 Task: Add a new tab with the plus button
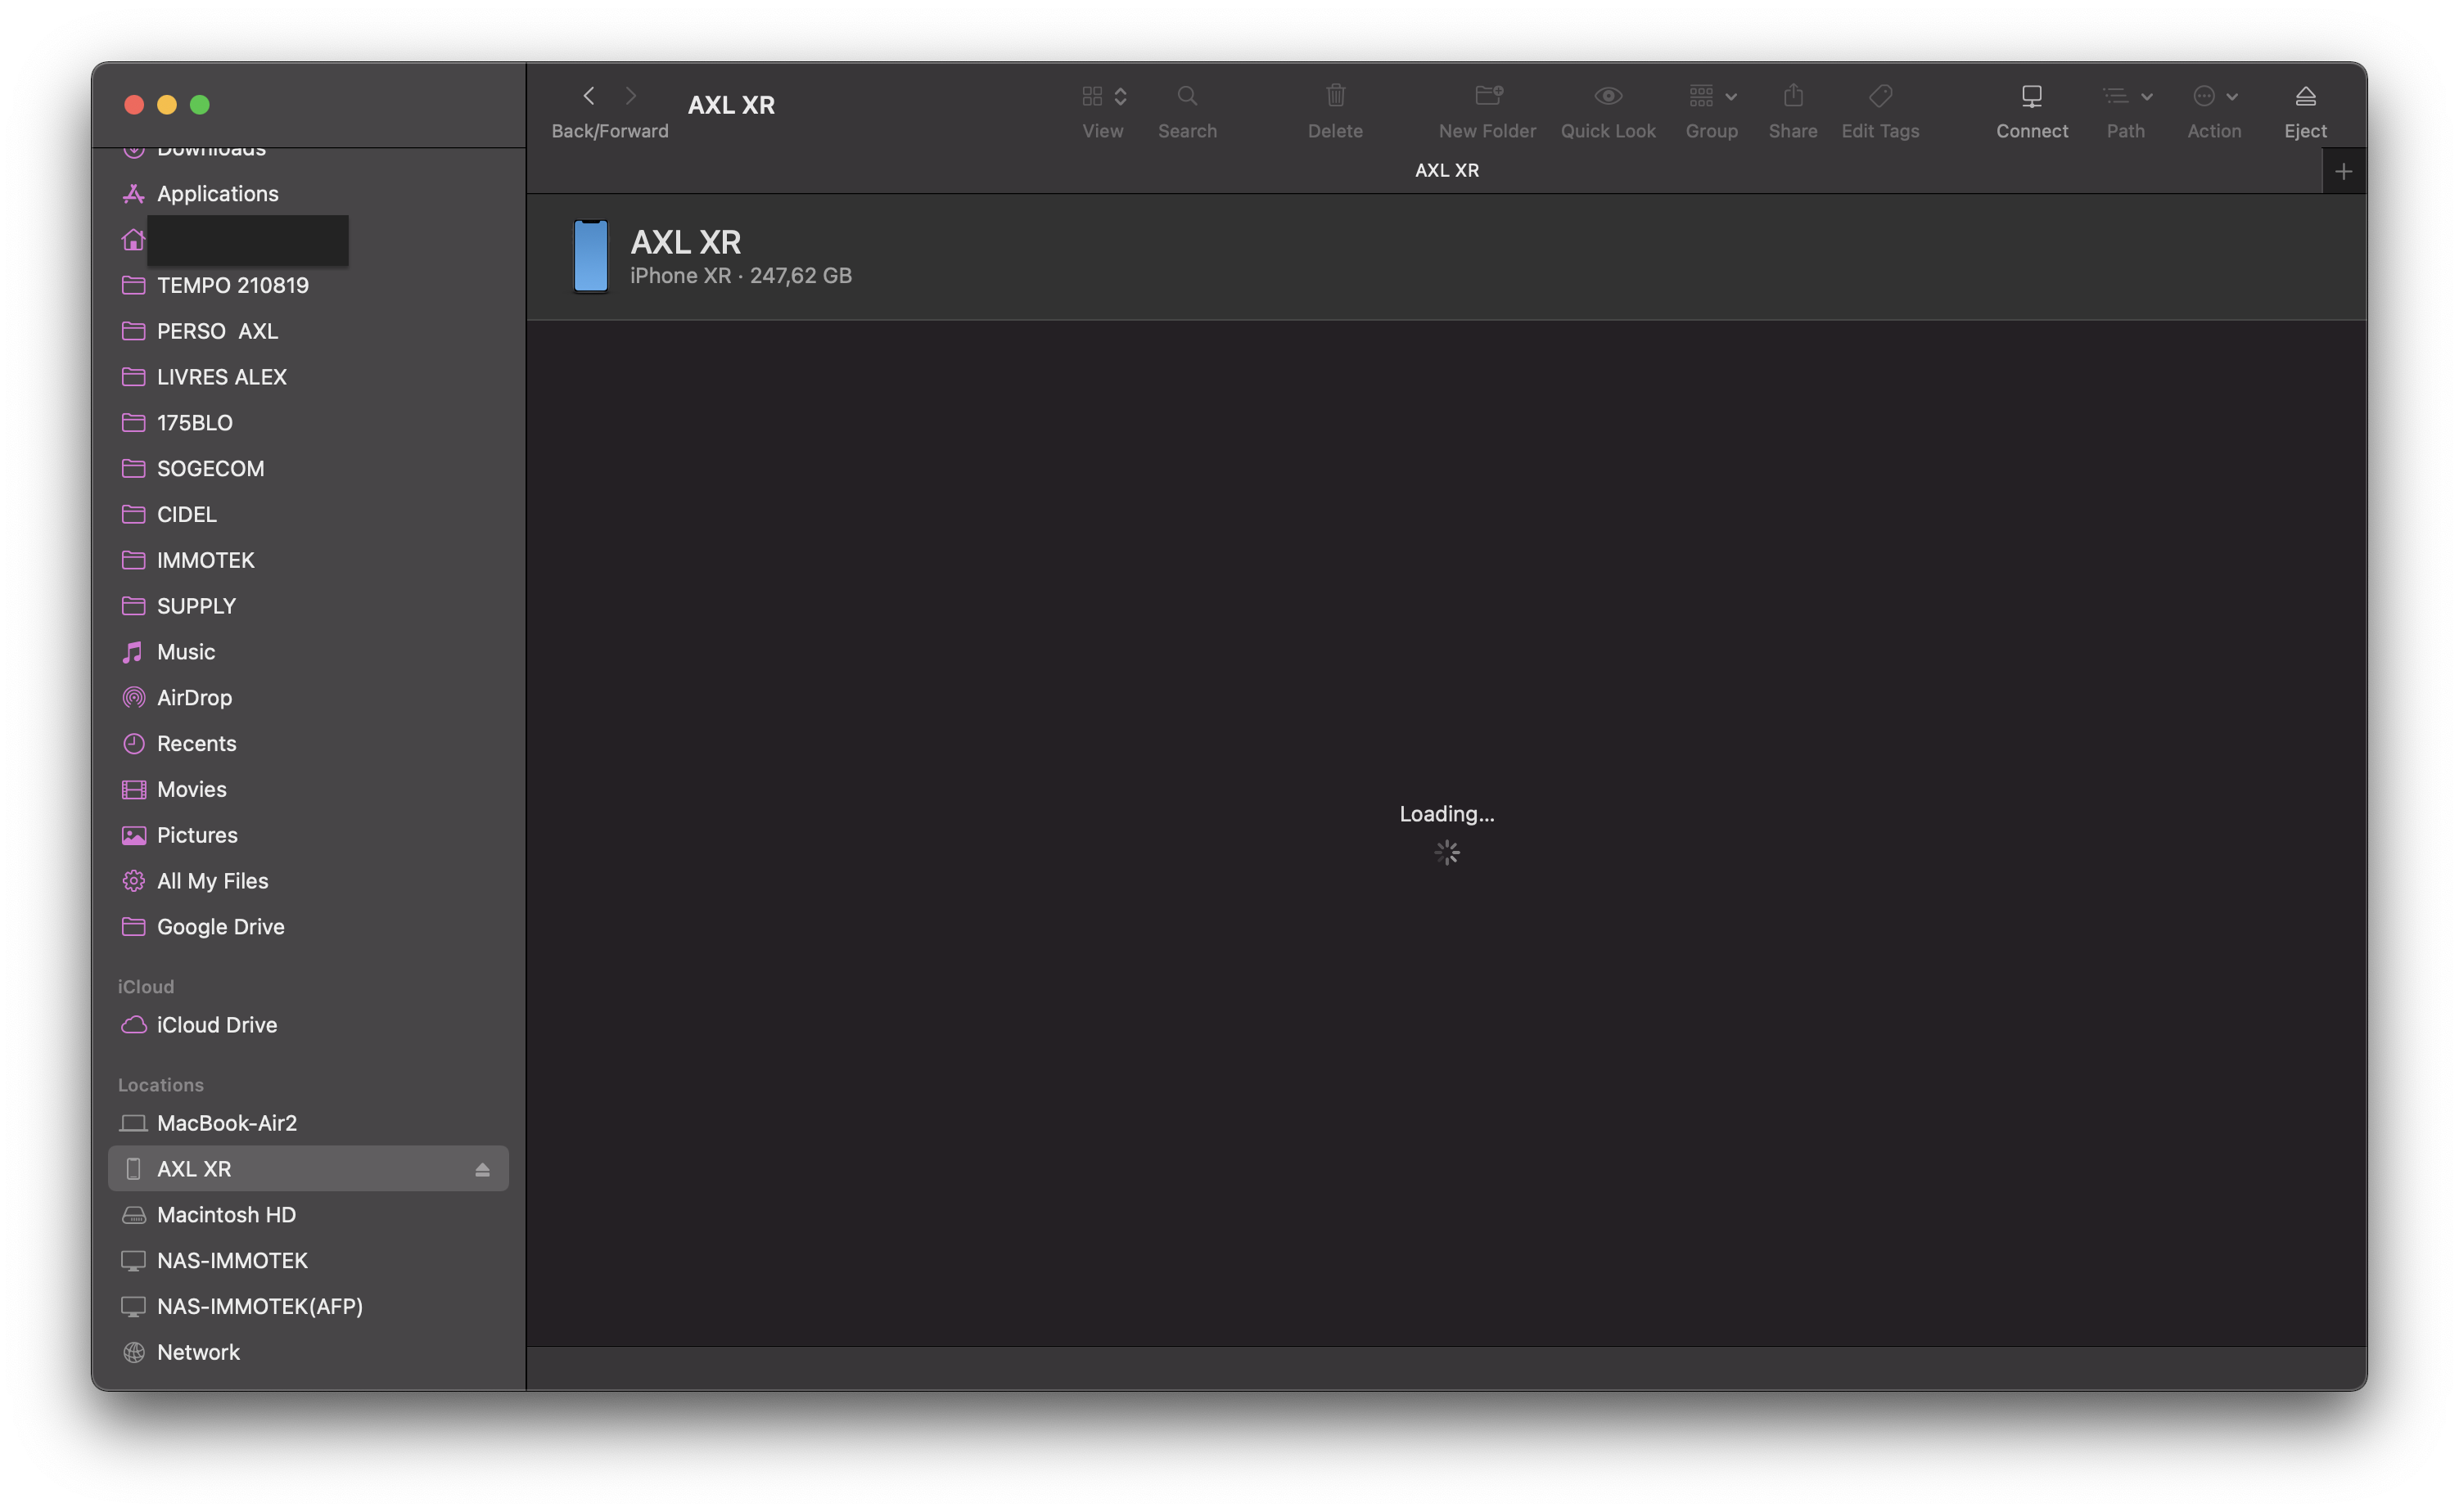tap(2343, 172)
